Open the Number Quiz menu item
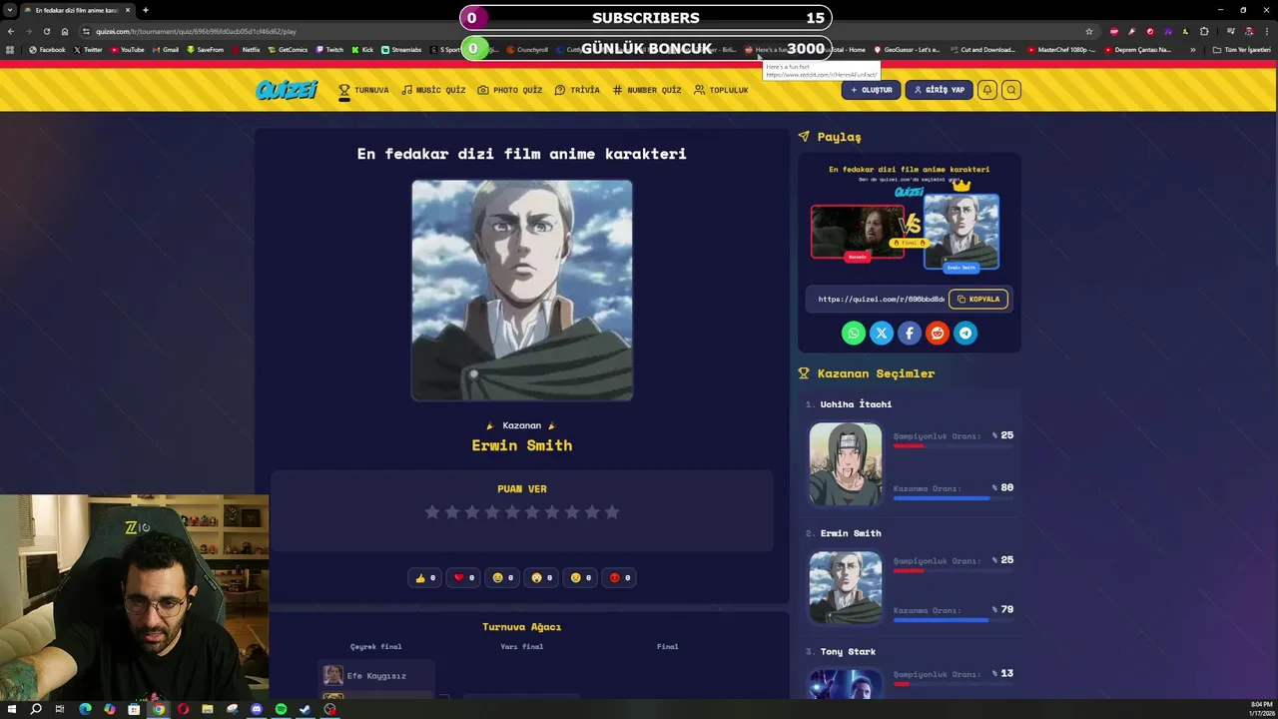1278x719 pixels. tap(646, 90)
